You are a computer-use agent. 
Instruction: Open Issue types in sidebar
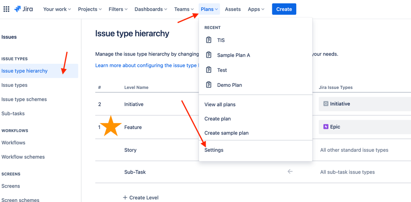(x=14, y=85)
